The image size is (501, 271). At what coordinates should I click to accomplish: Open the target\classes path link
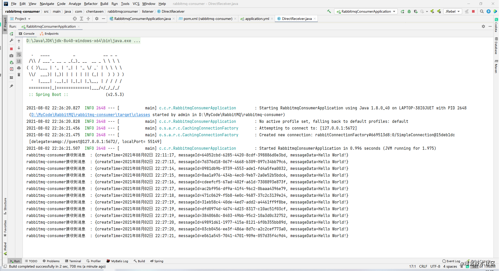click(91, 115)
